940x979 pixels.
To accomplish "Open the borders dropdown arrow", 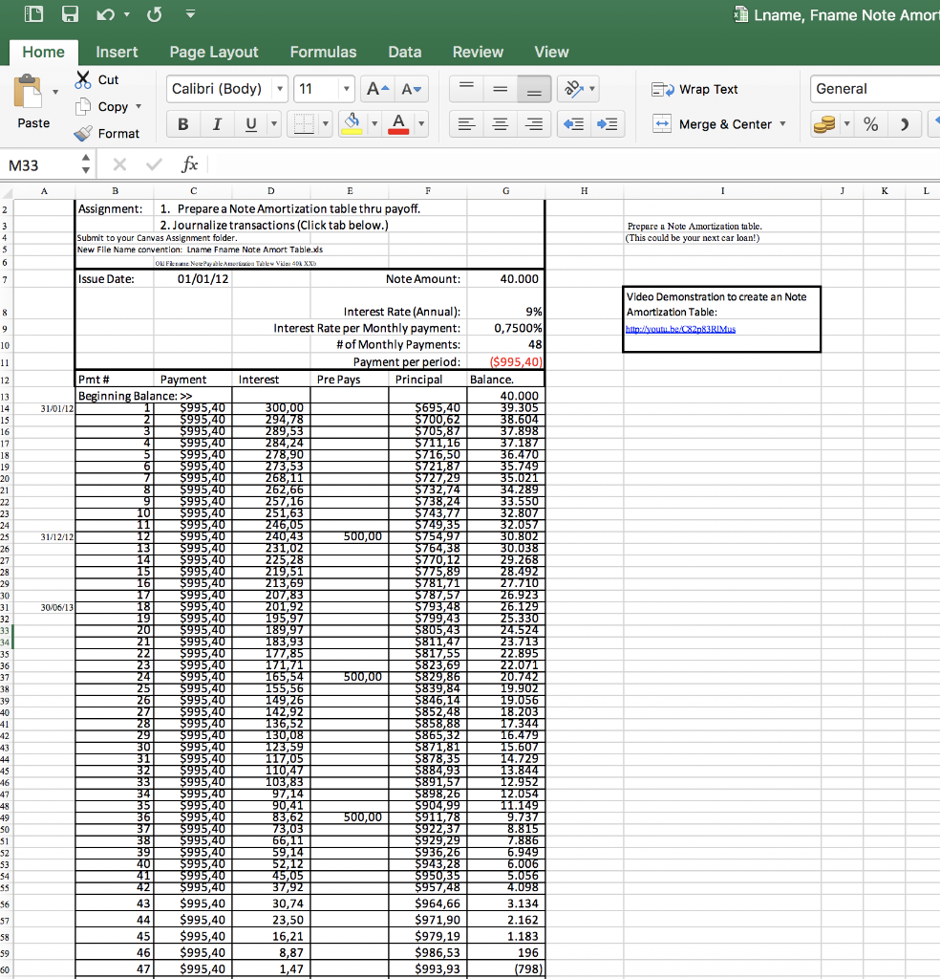I will (x=325, y=124).
